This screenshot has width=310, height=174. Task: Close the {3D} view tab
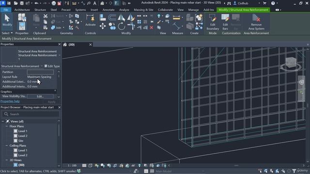(x=91, y=44)
